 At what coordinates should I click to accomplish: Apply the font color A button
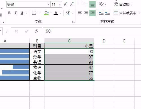pos(56,13)
